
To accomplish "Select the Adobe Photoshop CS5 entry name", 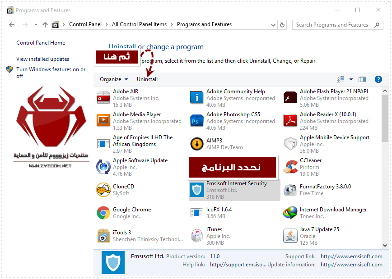I will click(233, 114).
